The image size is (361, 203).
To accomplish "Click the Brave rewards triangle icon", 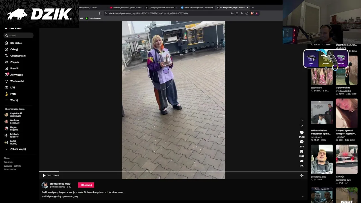I will [x=257, y=13].
